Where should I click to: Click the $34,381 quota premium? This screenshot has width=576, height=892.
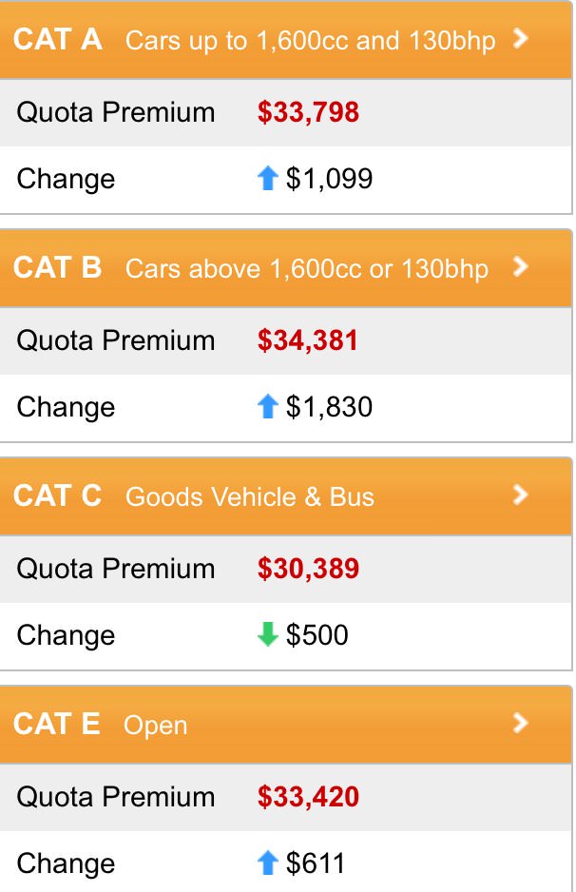308,340
